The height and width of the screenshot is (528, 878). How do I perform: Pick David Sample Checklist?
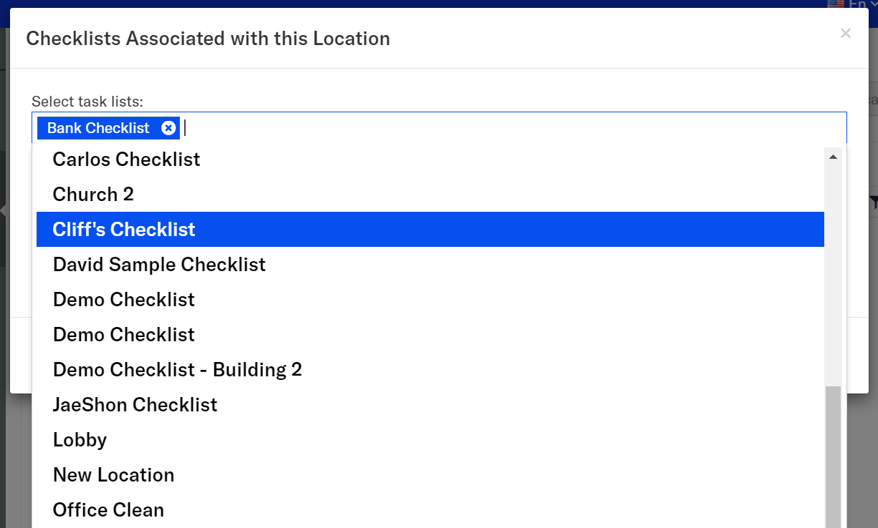[x=159, y=265]
